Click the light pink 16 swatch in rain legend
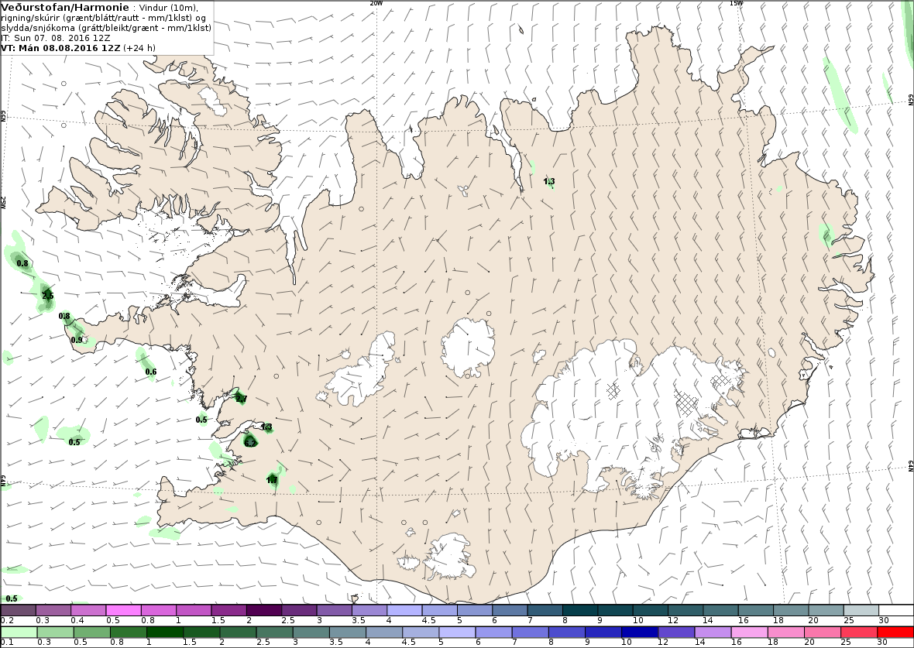This screenshot has height=648, width=914. coord(750,632)
